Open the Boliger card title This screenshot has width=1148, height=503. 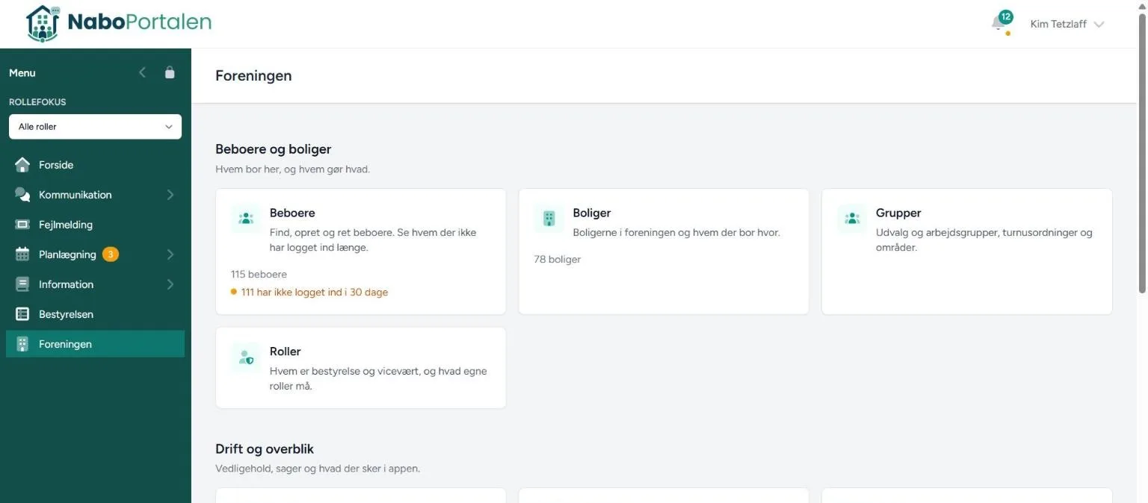[592, 213]
